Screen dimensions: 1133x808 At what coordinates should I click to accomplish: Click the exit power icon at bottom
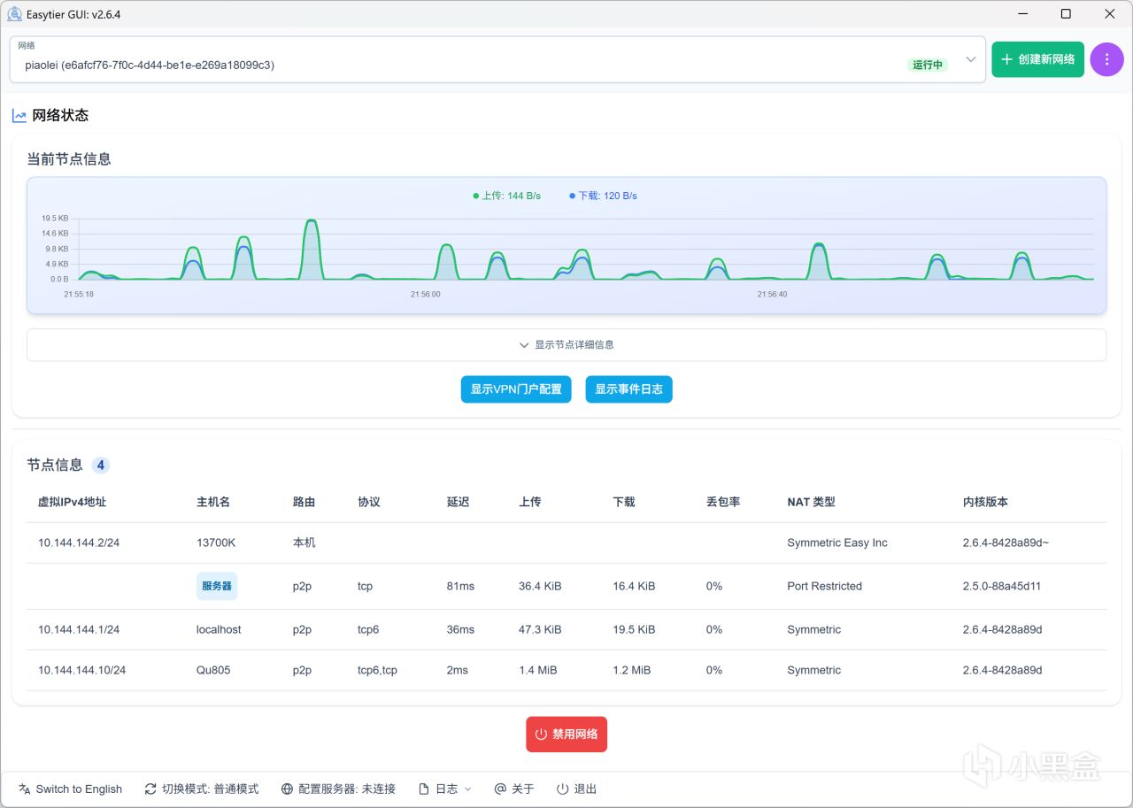pyautogui.click(x=562, y=789)
